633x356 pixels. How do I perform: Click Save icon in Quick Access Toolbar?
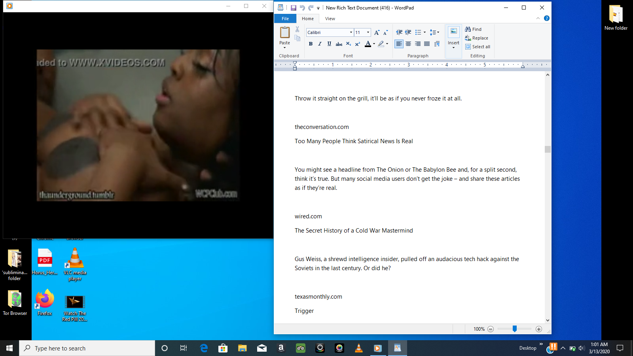coord(293,8)
